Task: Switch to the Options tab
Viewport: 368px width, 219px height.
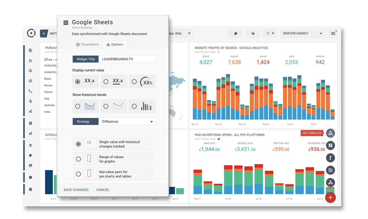Action: point(115,44)
